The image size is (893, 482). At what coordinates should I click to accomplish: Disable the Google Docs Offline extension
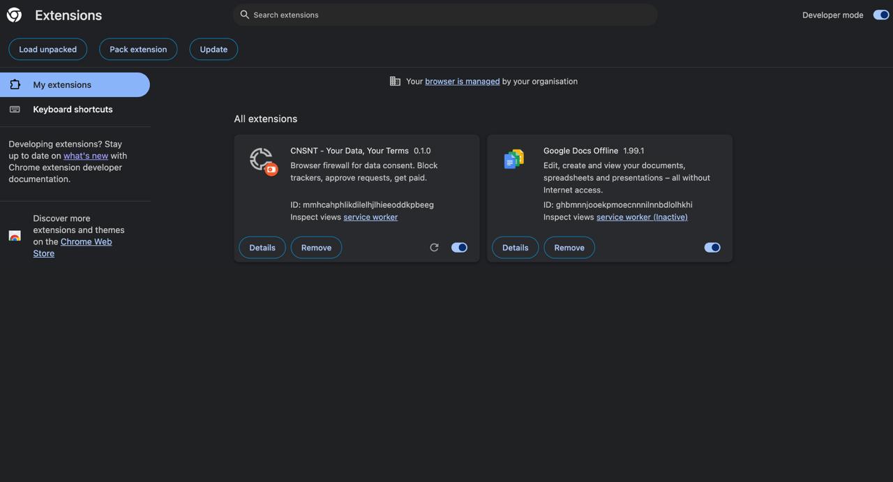(712, 247)
